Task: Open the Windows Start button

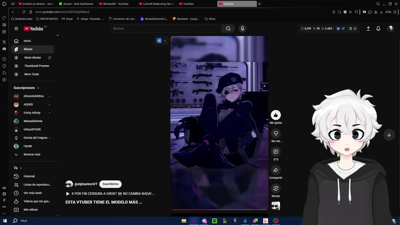Action: (5, 221)
